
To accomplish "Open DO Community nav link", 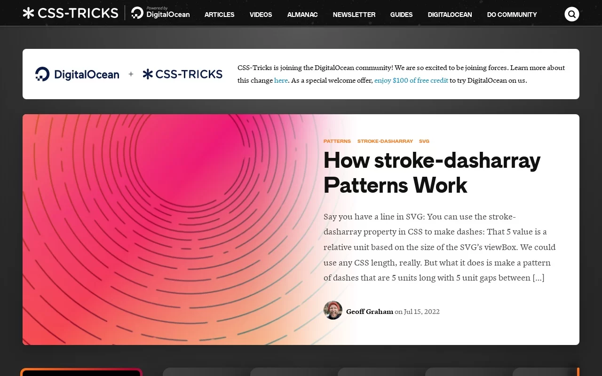I will pyautogui.click(x=512, y=15).
